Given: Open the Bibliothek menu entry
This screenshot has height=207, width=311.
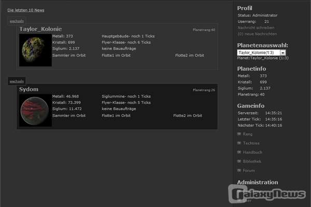Looking at the screenshot, I should pos(252,161).
